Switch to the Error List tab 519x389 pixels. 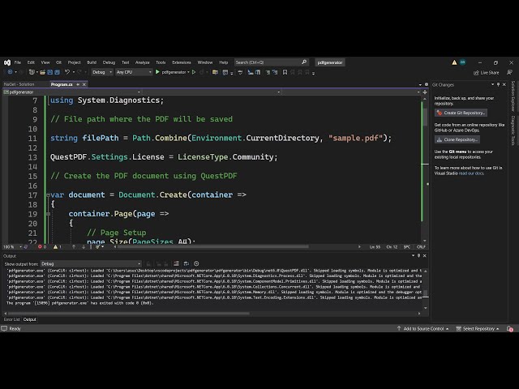click(11, 319)
